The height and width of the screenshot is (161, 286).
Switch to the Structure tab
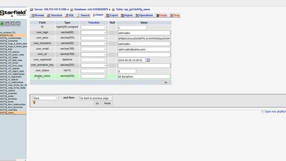(x=55, y=15)
